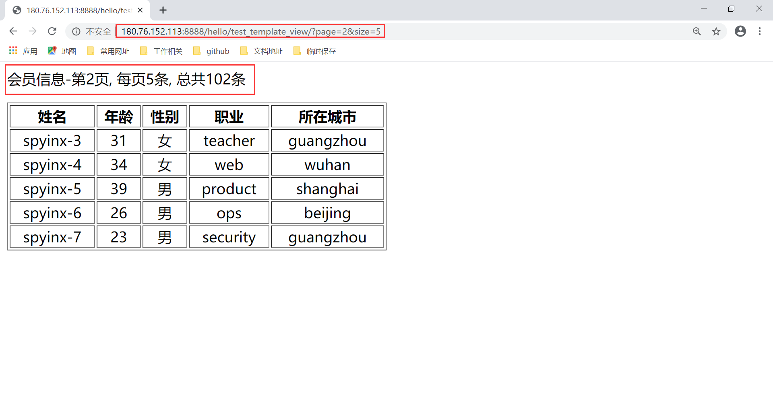Click the 所在城市 column header

(327, 117)
